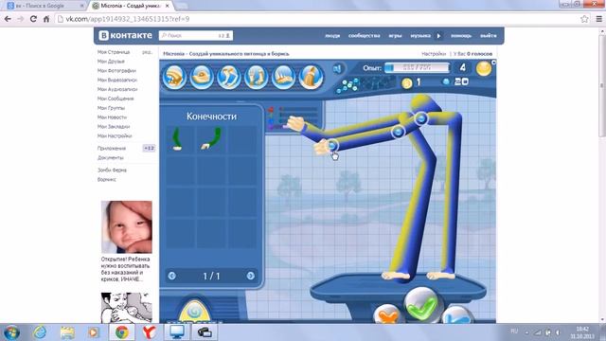Cancel with the orange X button
This screenshot has width=606, height=341.
click(387, 314)
